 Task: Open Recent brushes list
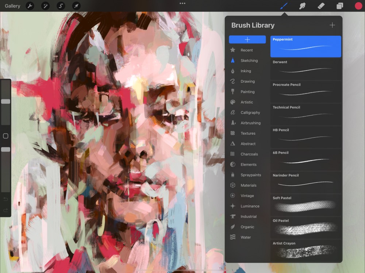click(246, 50)
